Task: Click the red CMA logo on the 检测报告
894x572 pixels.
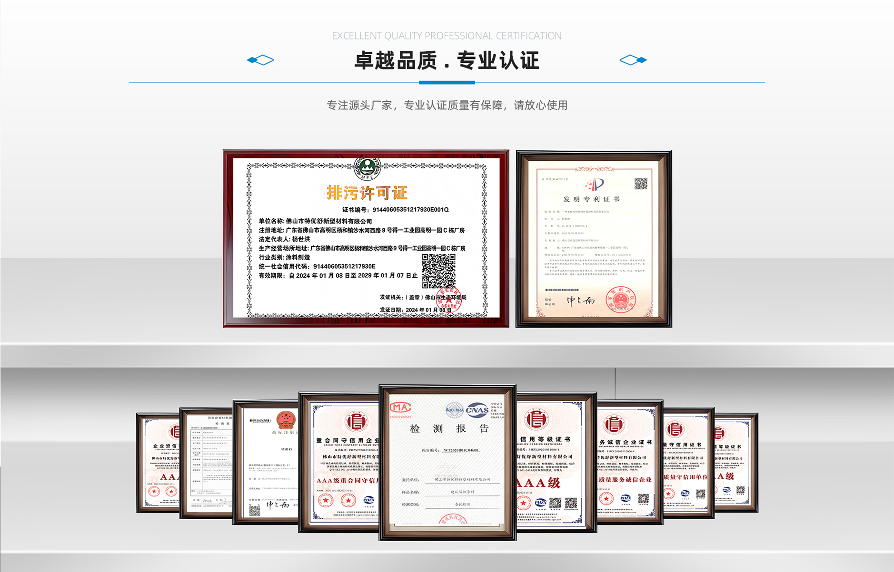Action: (x=400, y=408)
